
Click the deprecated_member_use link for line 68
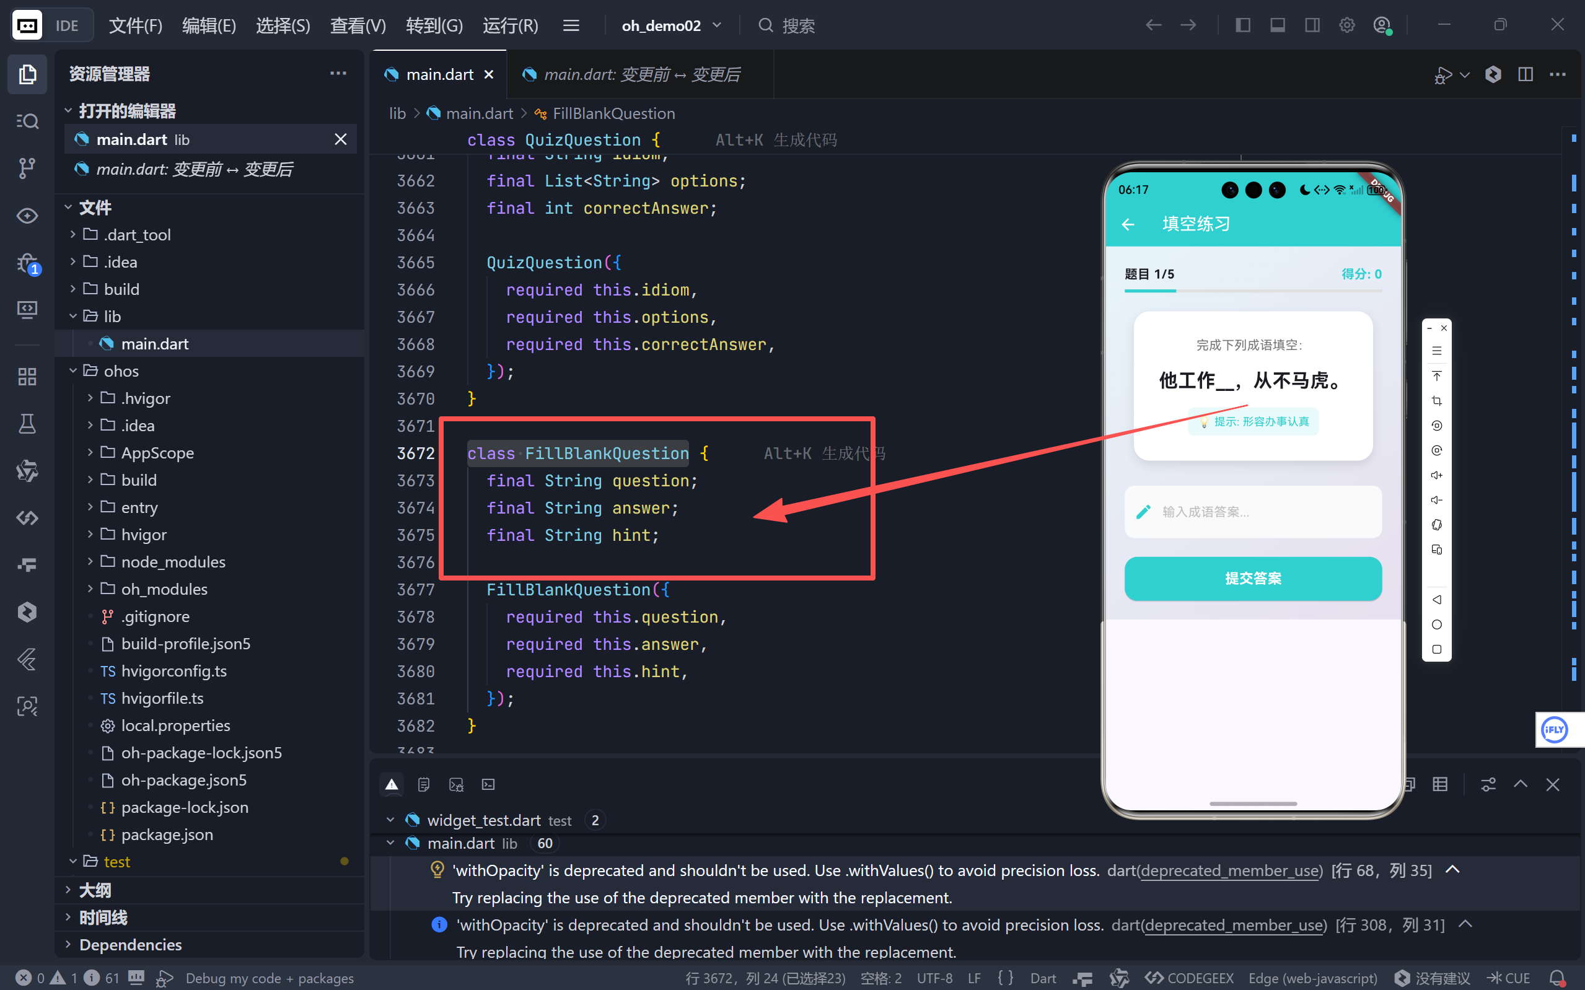coord(1231,871)
